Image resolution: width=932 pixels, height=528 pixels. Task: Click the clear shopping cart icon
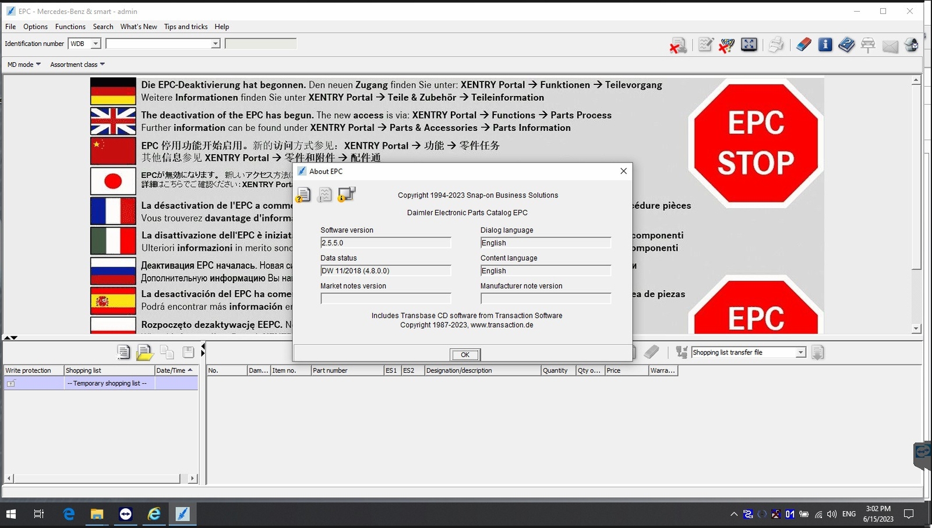727,45
